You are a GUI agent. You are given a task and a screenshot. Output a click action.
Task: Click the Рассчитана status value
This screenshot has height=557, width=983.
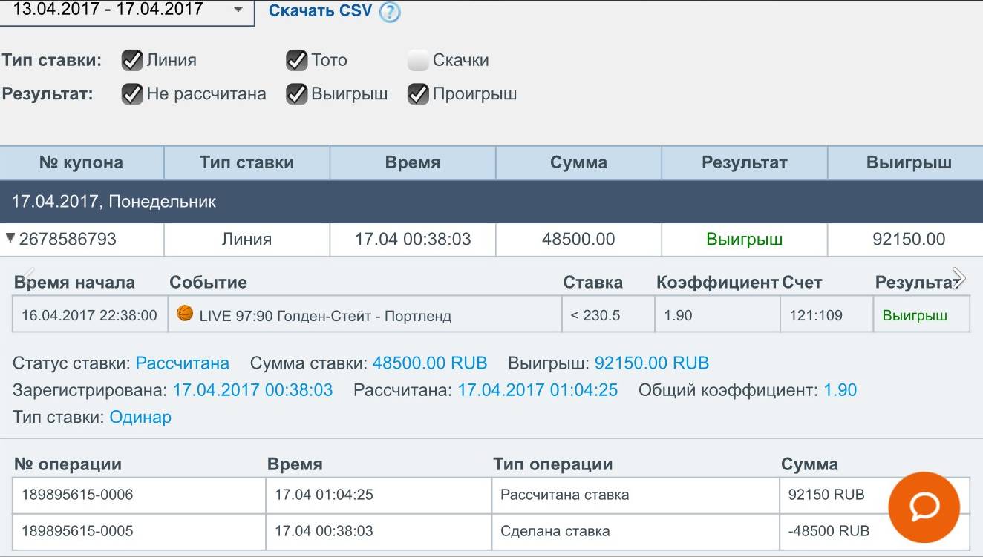point(182,363)
